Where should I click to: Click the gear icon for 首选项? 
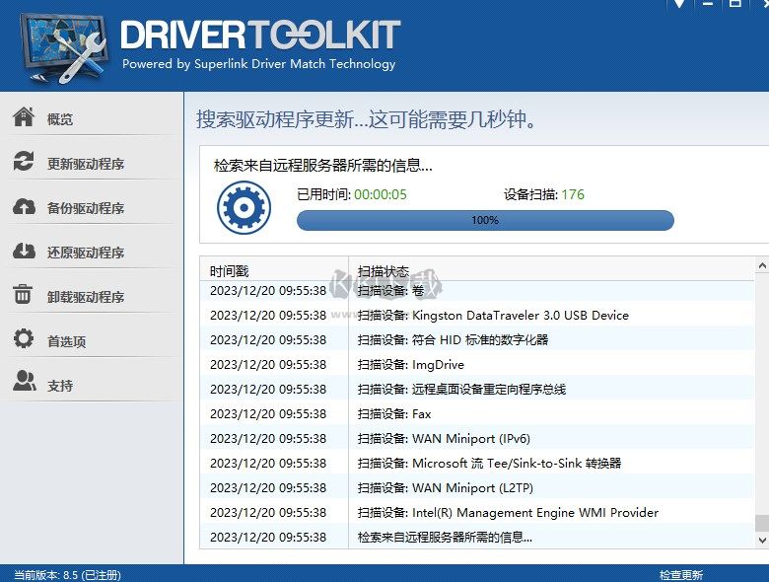(x=24, y=338)
